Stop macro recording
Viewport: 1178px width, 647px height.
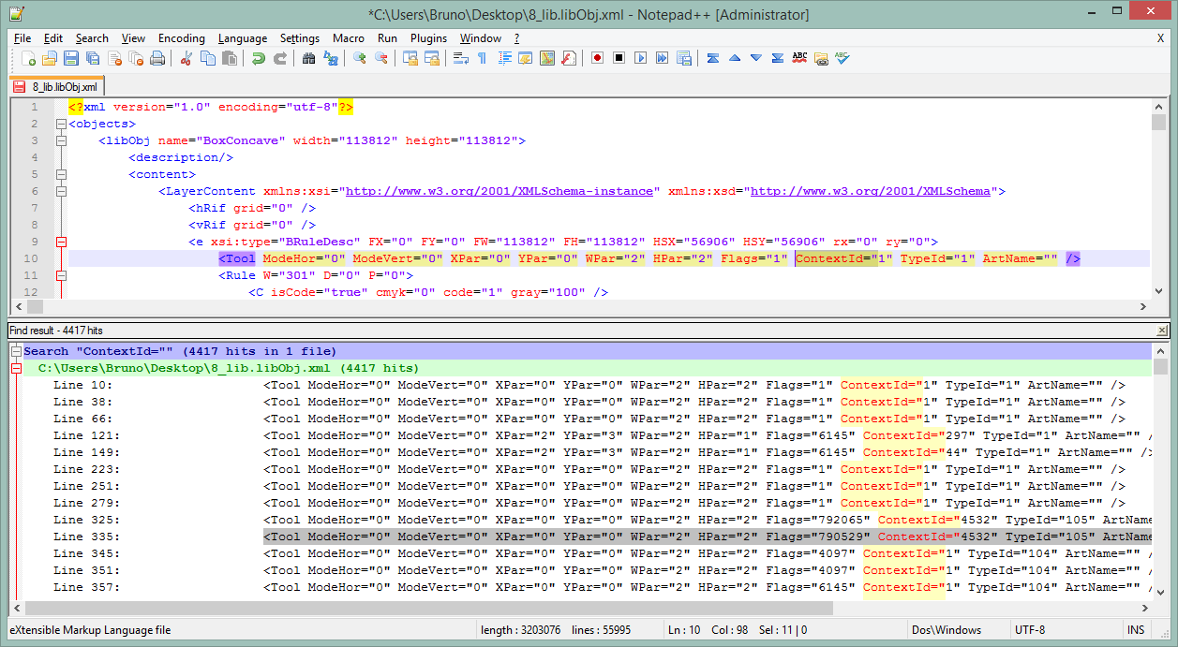[619, 58]
